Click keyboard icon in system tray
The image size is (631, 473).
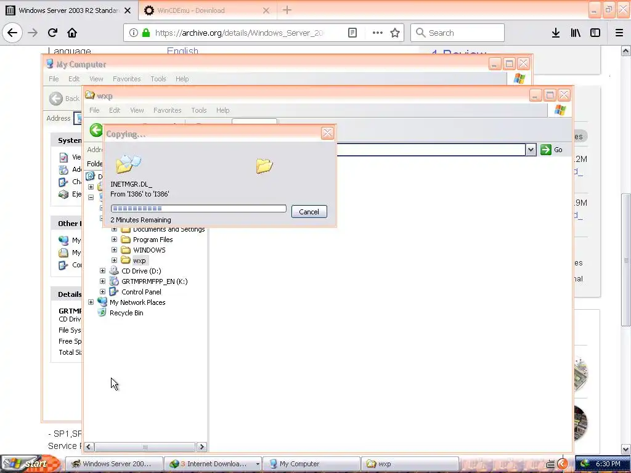[x=550, y=464]
